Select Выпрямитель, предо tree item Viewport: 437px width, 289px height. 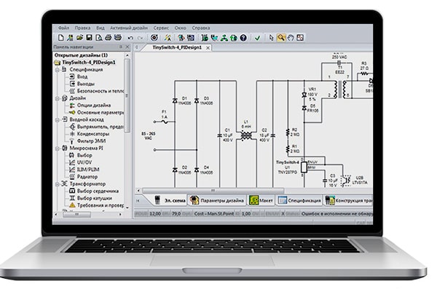click(101, 127)
